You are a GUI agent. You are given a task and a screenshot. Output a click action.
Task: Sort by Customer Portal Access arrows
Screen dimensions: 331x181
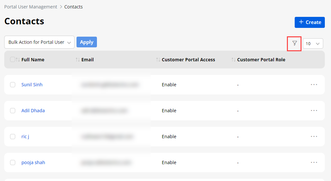click(x=158, y=60)
